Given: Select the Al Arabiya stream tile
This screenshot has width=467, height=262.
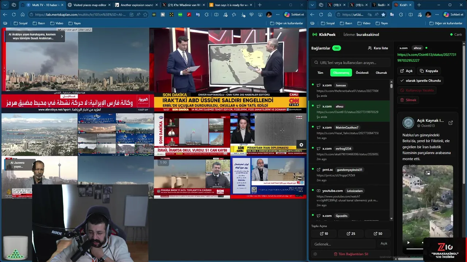Looking at the screenshot, I should [x=77, y=70].
